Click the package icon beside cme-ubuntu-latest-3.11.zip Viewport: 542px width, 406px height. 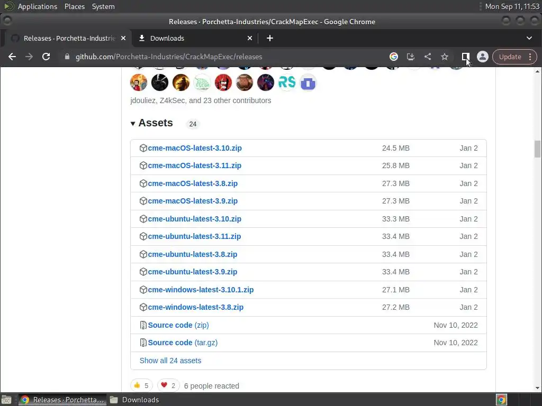(143, 236)
